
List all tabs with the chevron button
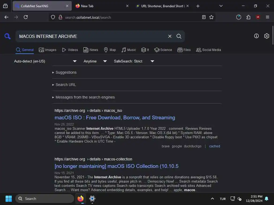click(x=221, y=6)
